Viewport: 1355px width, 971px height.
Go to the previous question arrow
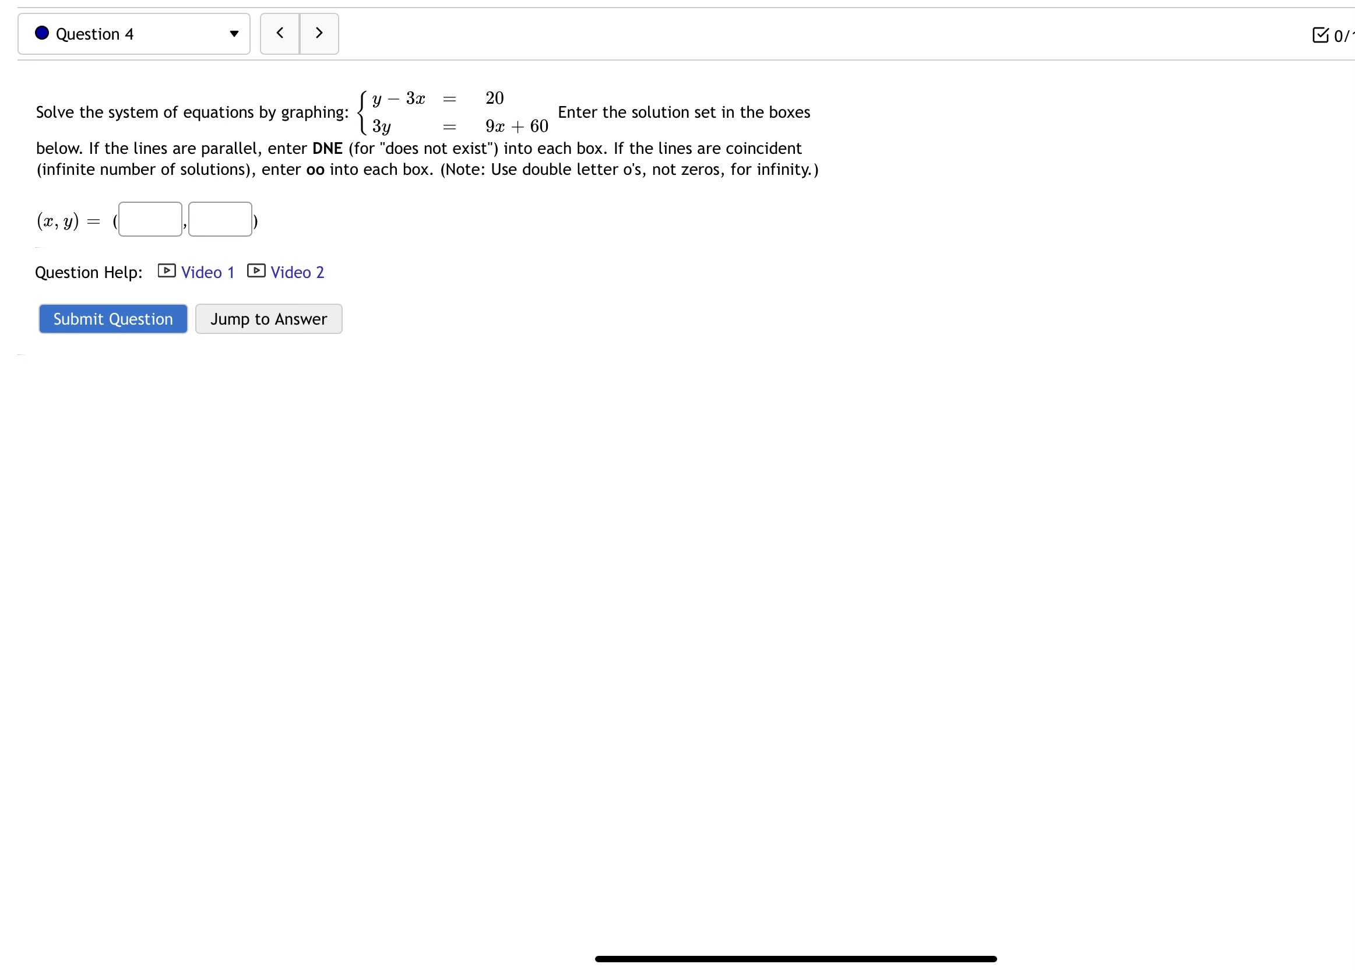tap(280, 33)
